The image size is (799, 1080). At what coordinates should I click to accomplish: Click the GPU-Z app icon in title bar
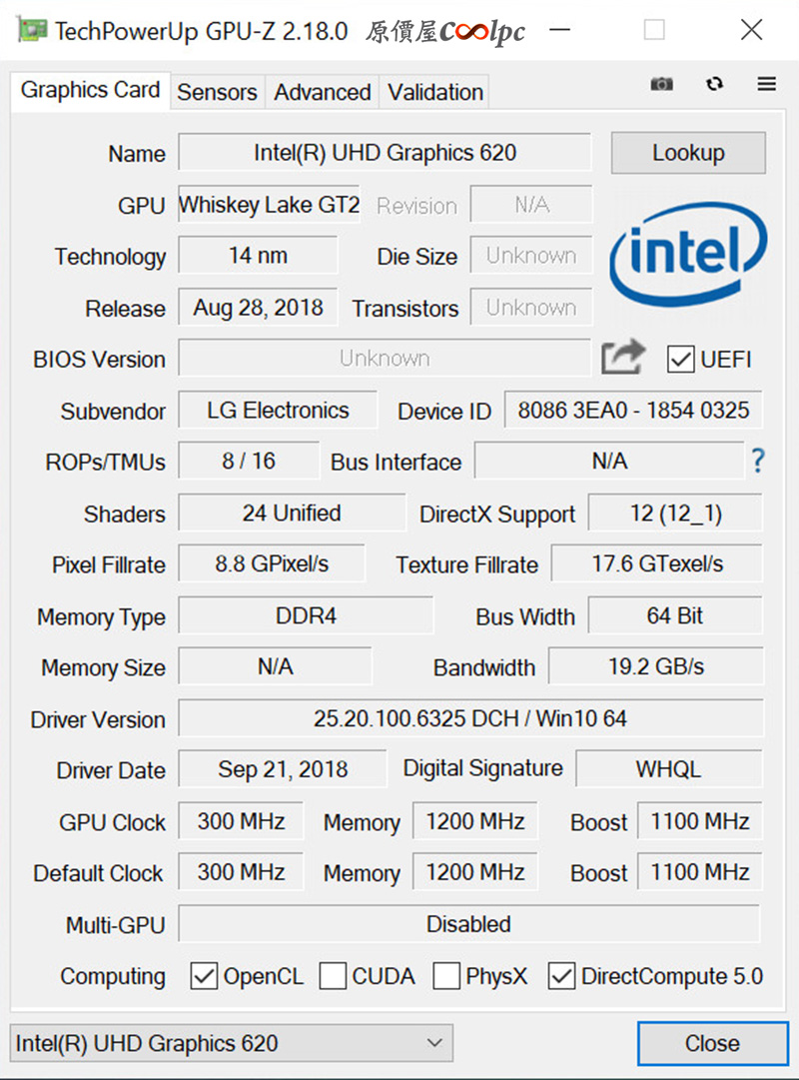(32, 30)
